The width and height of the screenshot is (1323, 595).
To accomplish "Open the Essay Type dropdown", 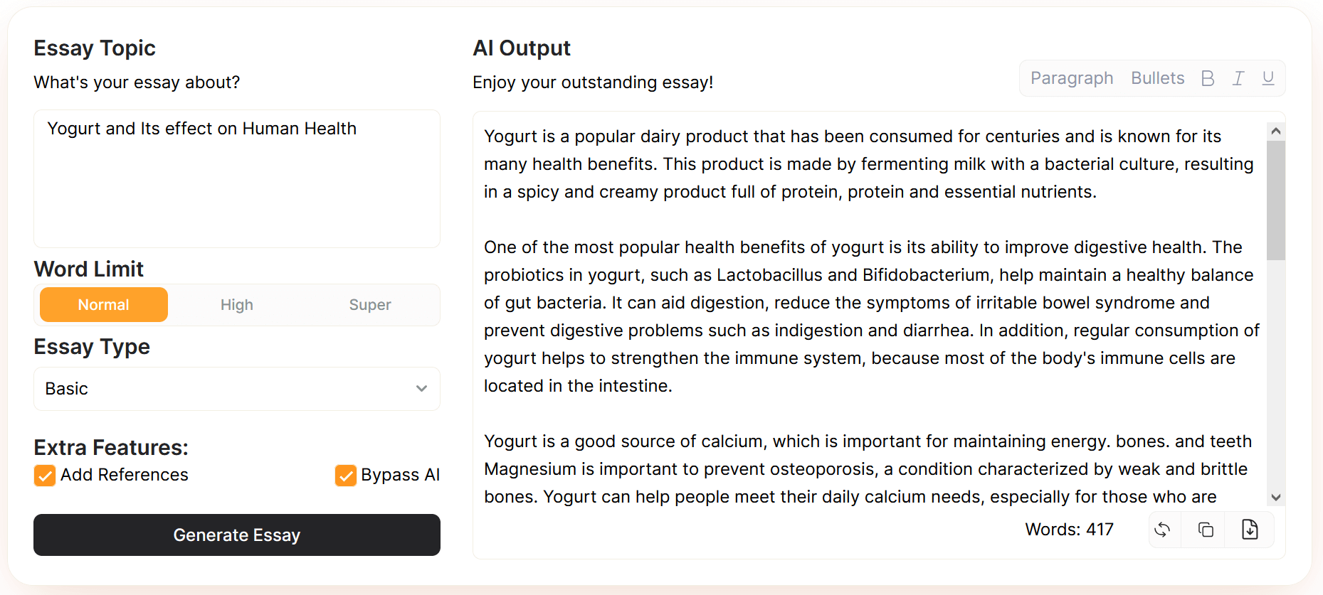I will point(237,389).
